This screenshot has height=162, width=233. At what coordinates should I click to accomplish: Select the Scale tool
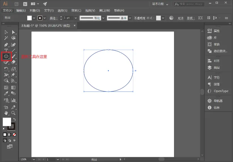tap(13, 69)
